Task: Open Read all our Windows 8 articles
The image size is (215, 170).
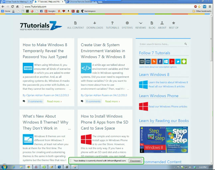Action: (166, 86)
